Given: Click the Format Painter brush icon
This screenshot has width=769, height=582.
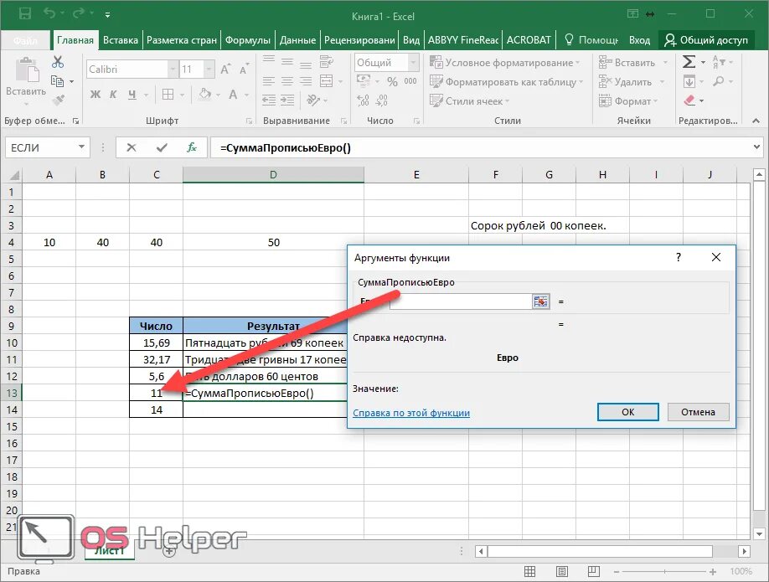Looking at the screenshot, I should (59, 100).
